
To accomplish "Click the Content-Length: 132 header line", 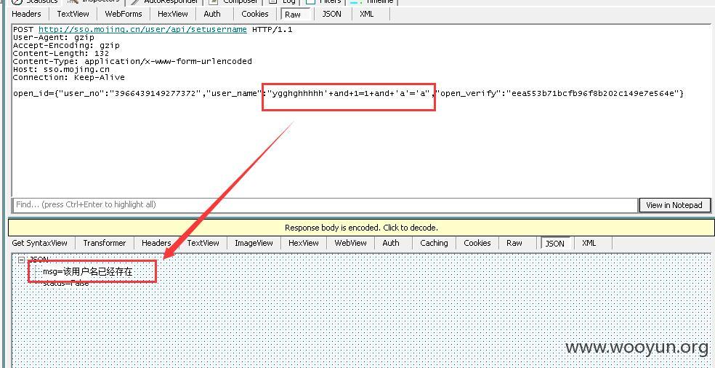I will pos(60,53).
